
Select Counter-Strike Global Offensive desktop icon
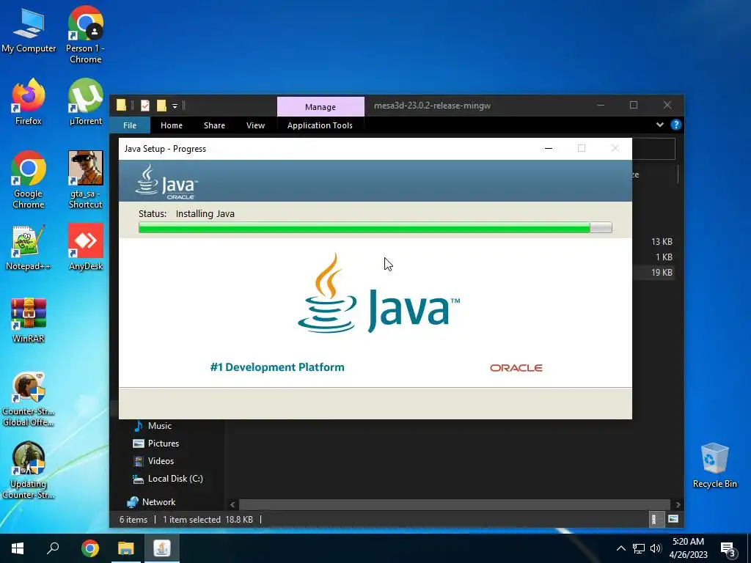tap(29, 399)
